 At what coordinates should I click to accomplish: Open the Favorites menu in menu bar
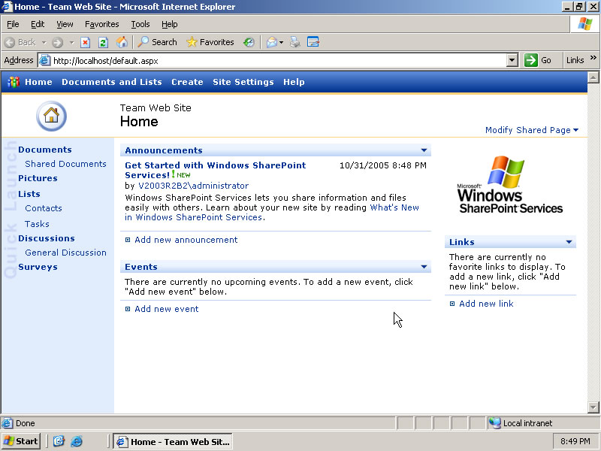101,24
